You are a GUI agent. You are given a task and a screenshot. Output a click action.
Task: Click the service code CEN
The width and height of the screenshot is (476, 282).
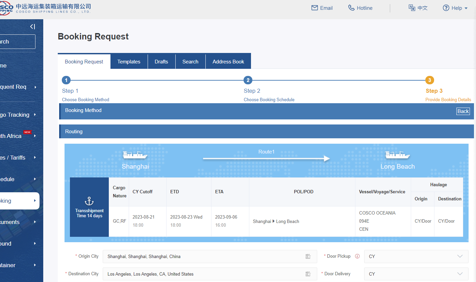coord(364,229)
